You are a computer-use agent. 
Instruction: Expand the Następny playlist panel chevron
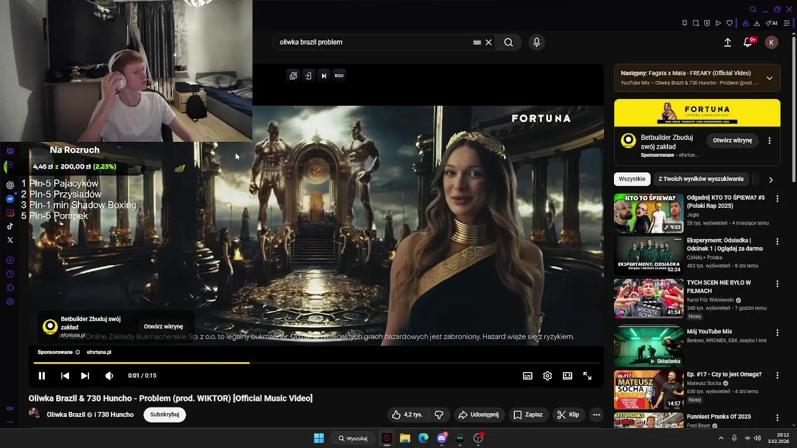(x=770, y=78)
